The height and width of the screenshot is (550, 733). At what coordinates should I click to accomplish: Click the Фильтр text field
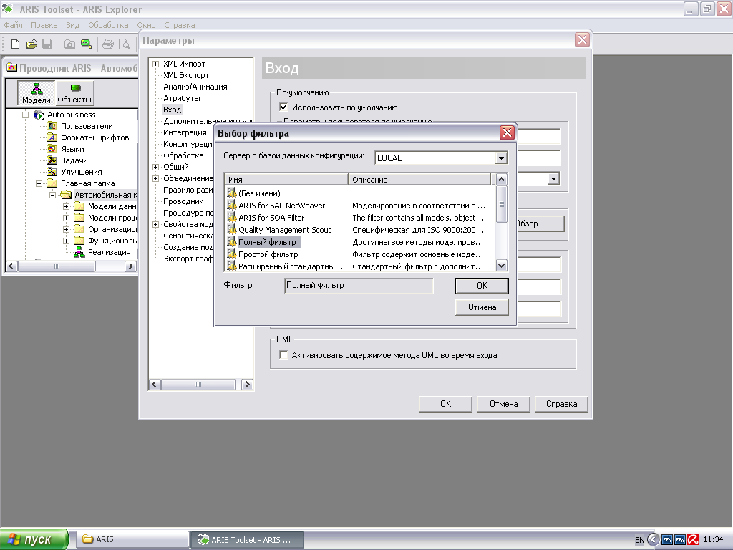click(359, 286)
